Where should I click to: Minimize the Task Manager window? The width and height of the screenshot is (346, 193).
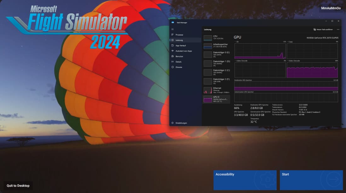[326, 21]
